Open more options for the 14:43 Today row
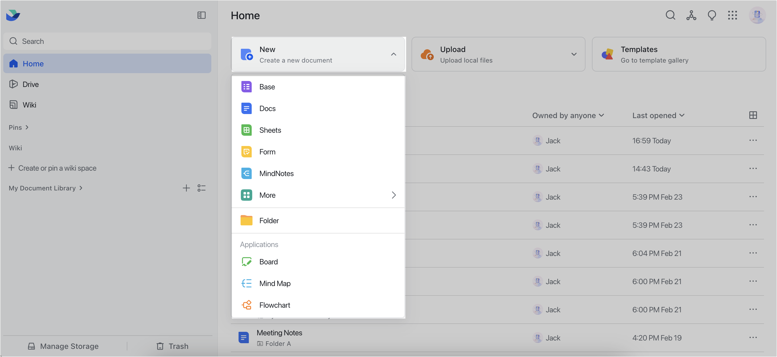This screenshot has height=357, width=777. [753, 168]
